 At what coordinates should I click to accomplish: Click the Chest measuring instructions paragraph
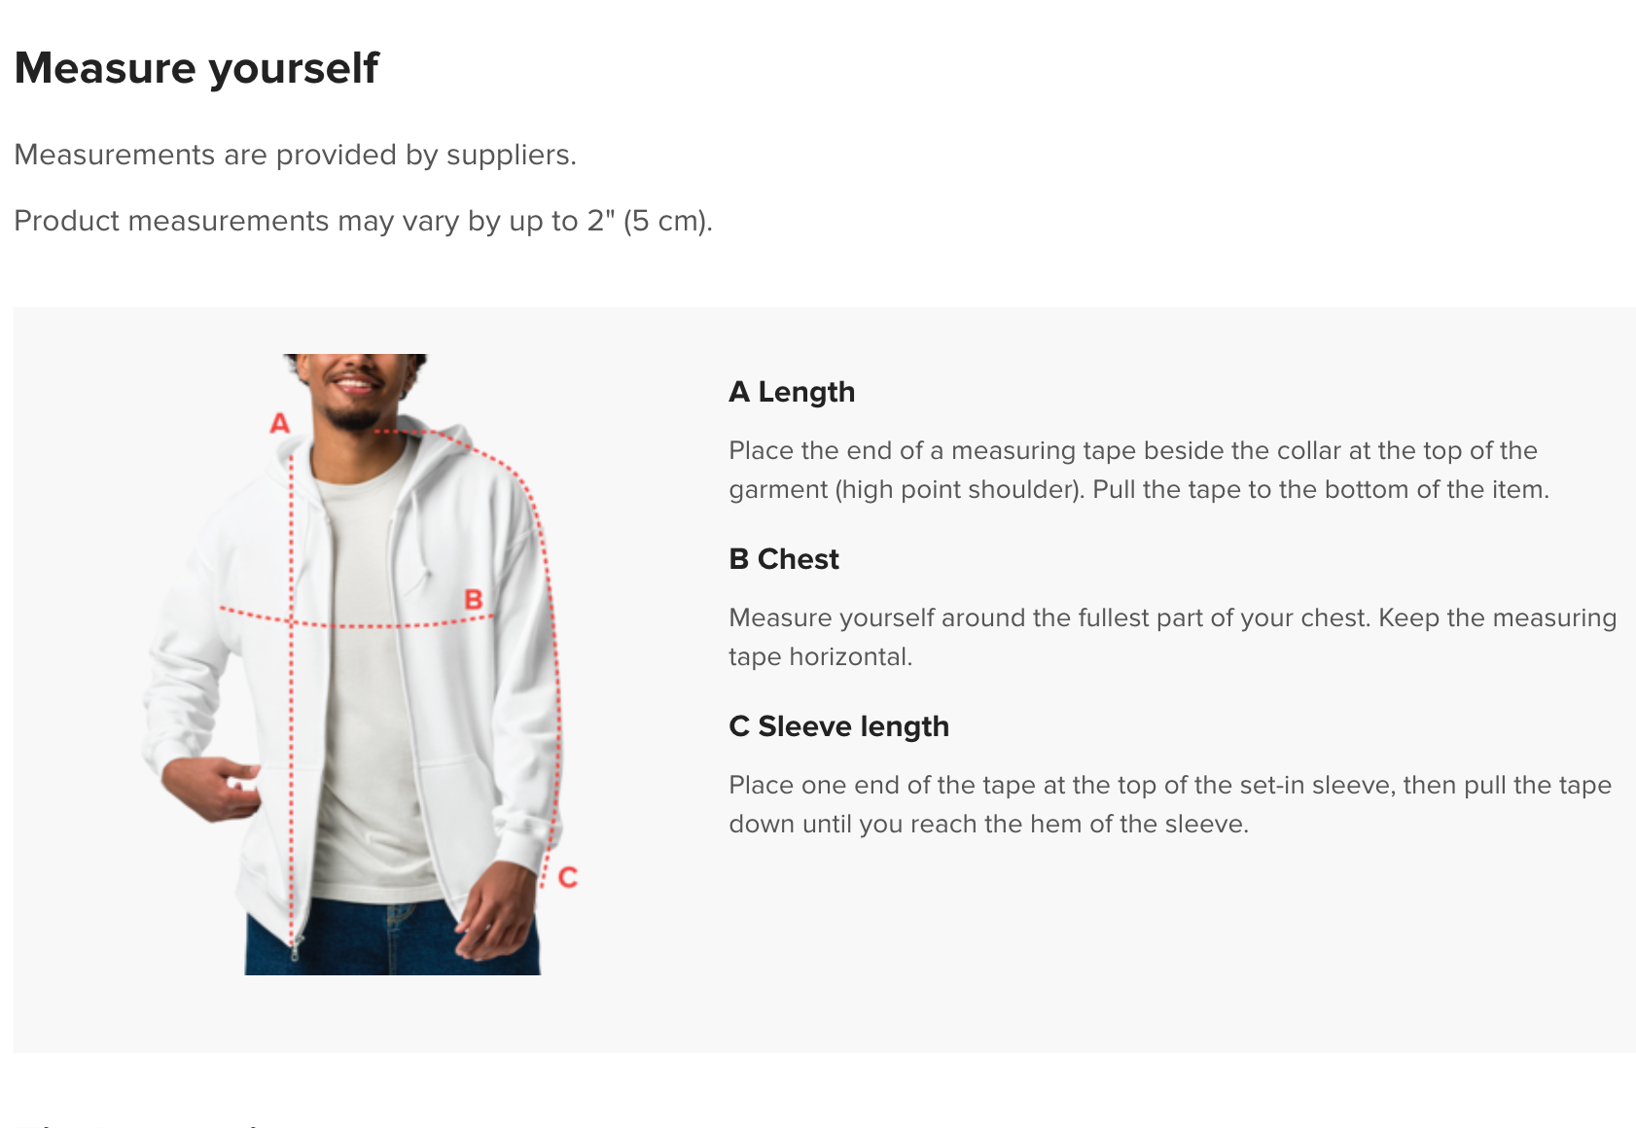coord(1173,637)
